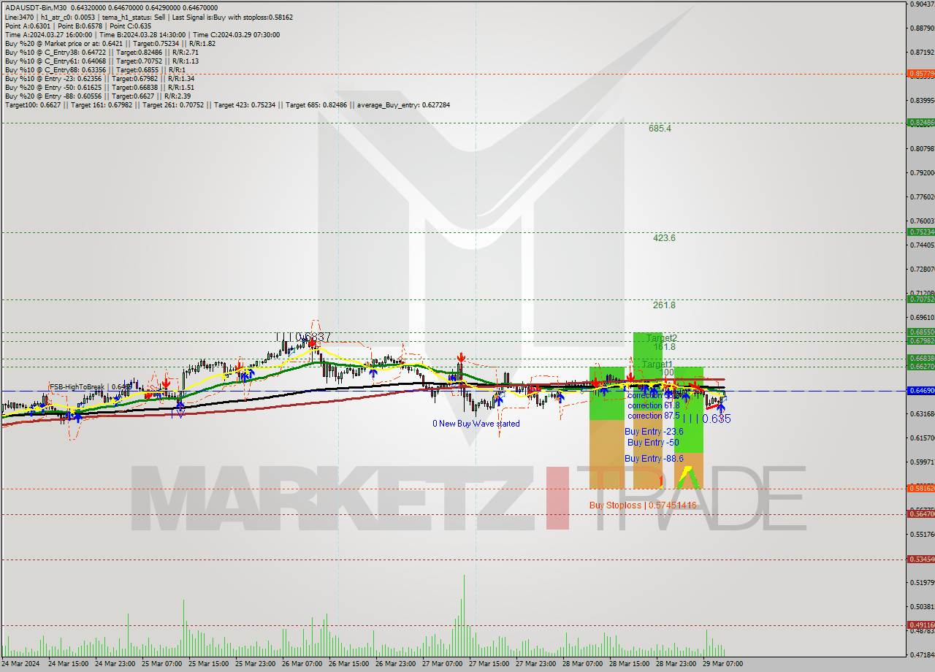
Task: Click the 'Point A:0.6301' info line
Action: [78, 26]
